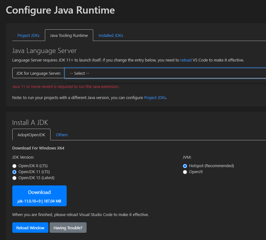Click the 'Download For Windows X64' text
Image resolution: width=266 pixels, height=240 pixels.
pos(38,148)
